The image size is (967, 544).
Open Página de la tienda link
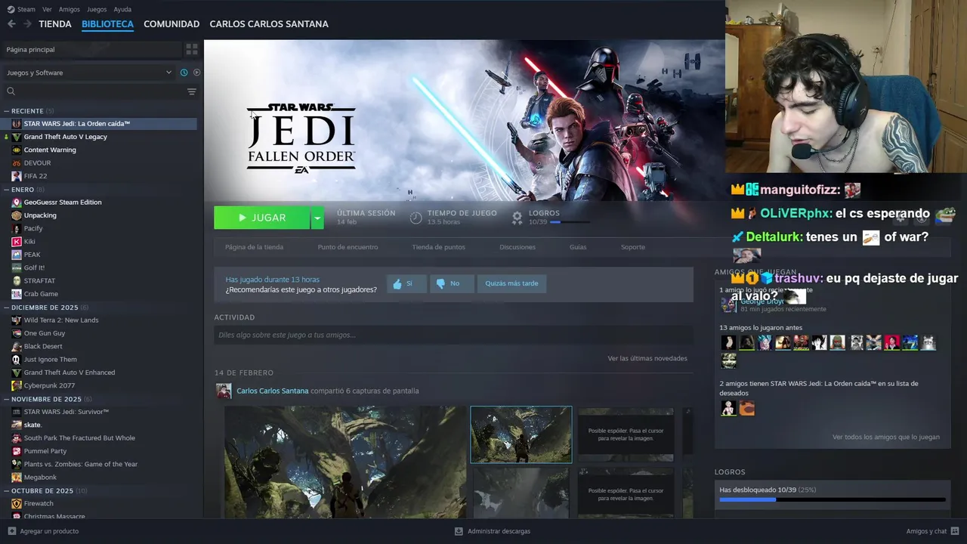(x=254, y=247)
